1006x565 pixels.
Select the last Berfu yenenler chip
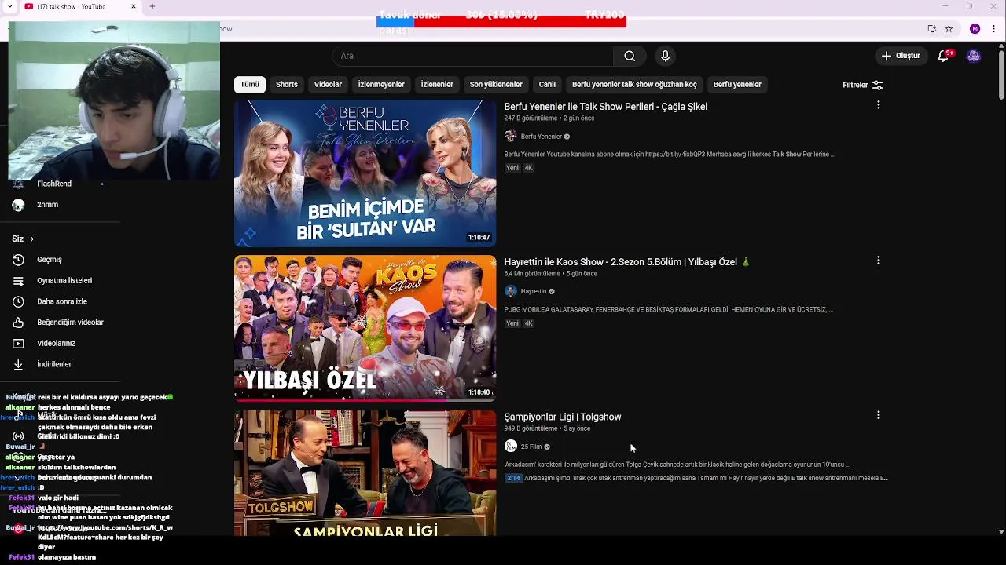737,85
